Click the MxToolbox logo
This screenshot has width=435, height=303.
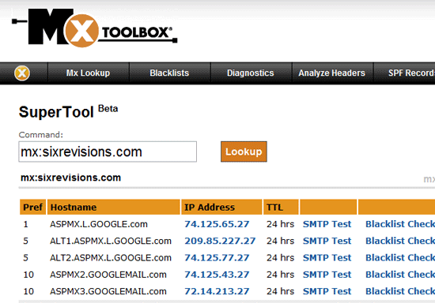pos(94,28)
